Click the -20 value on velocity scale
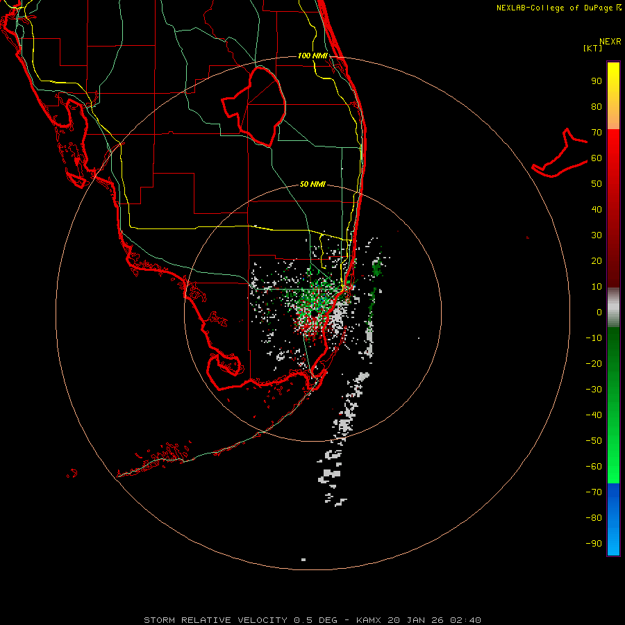 click(x=594, y=363)
